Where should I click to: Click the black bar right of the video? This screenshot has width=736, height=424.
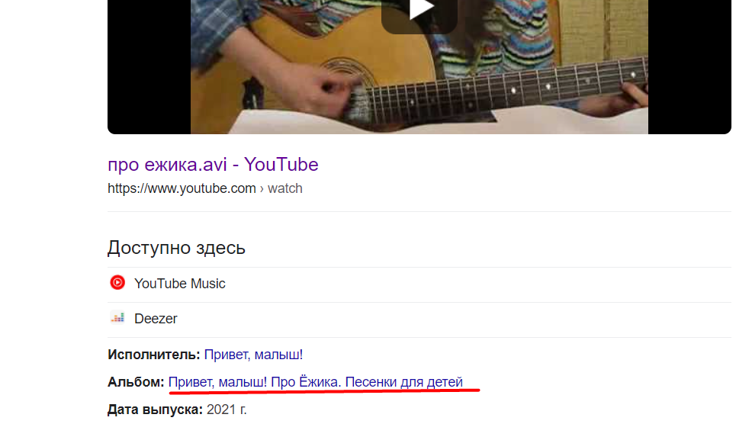[x=689, y=69]
